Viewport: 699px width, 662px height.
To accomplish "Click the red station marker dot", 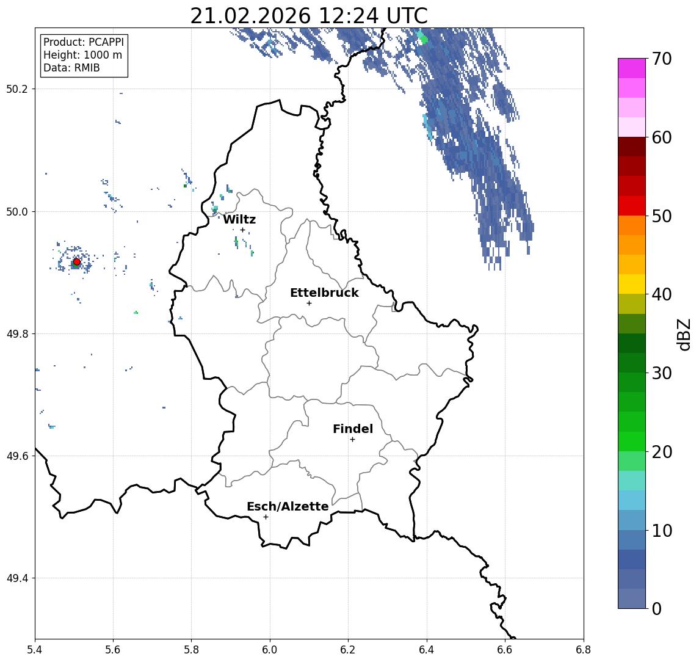I will (x=77, y=262).
